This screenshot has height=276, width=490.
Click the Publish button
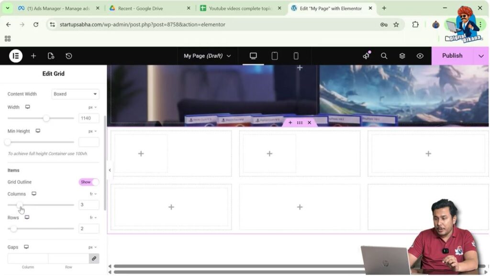pyautogui.click(x=452, y=56)
